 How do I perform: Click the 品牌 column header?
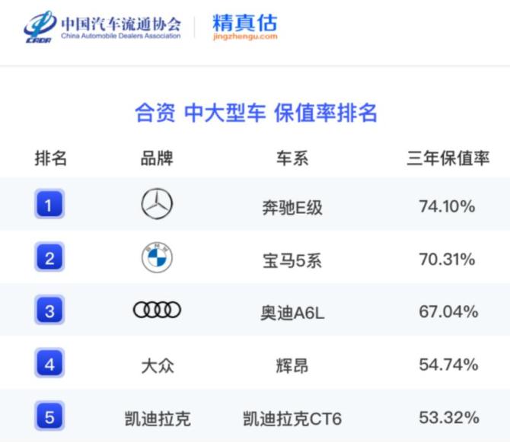[x=158, y=158]
